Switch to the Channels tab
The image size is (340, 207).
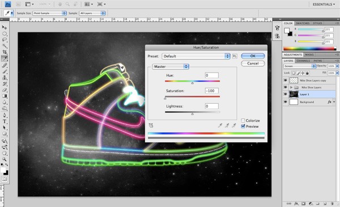(303, 61)
